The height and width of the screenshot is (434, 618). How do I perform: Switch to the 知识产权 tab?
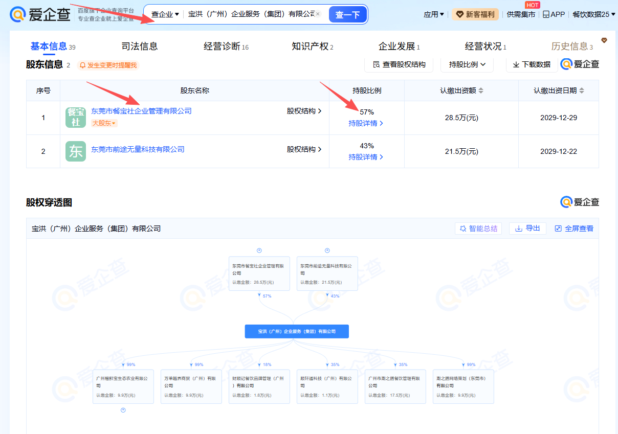[313, 47]
